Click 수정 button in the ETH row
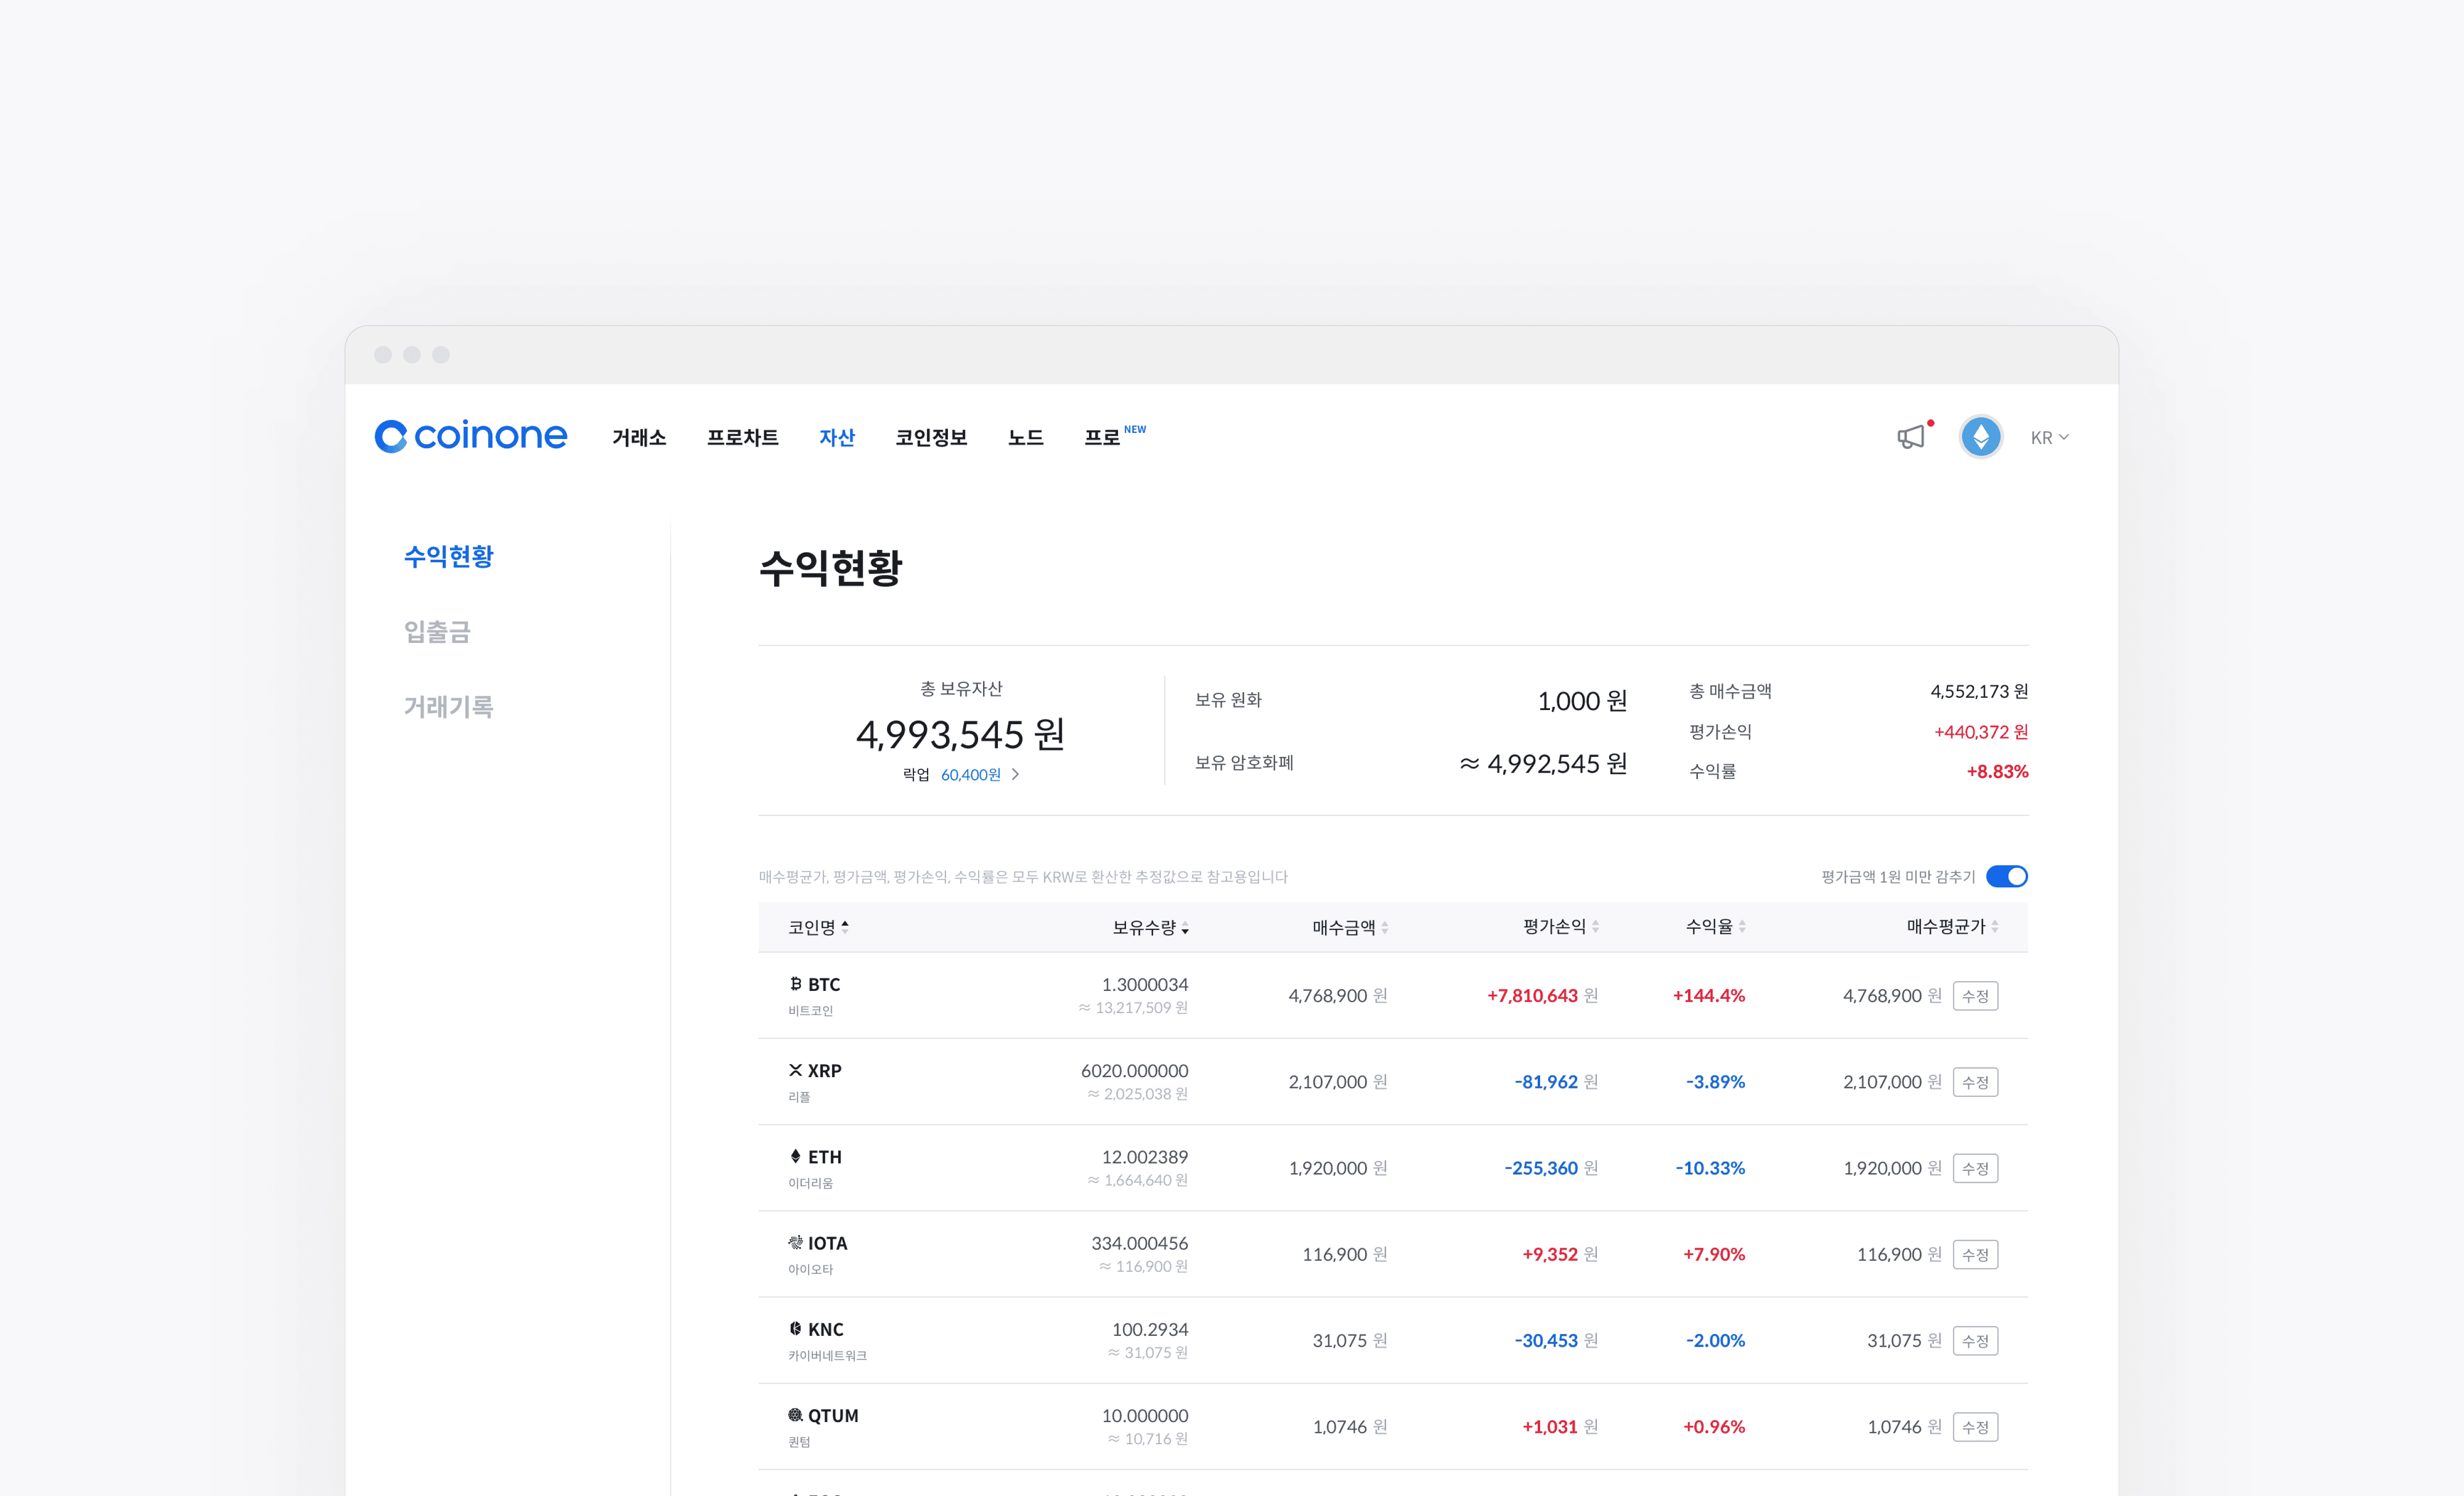The image size is (2464, 1496). [x=1975, y=1168]
